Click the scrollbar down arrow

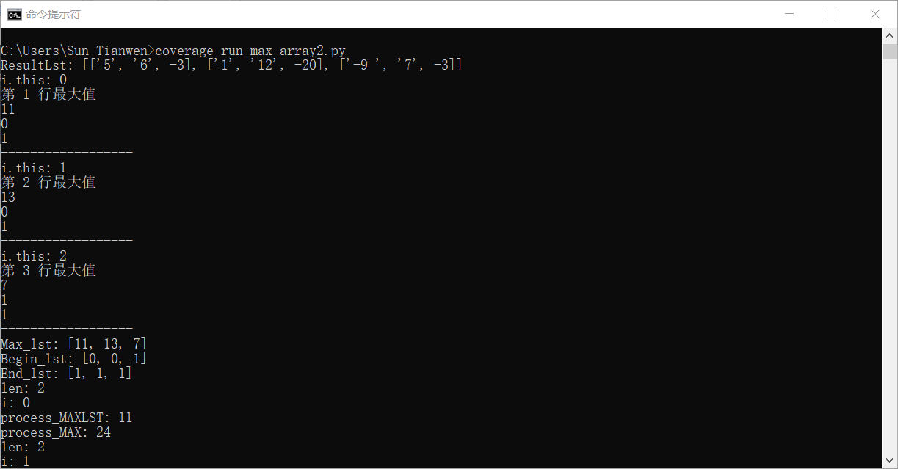(889, 461)
